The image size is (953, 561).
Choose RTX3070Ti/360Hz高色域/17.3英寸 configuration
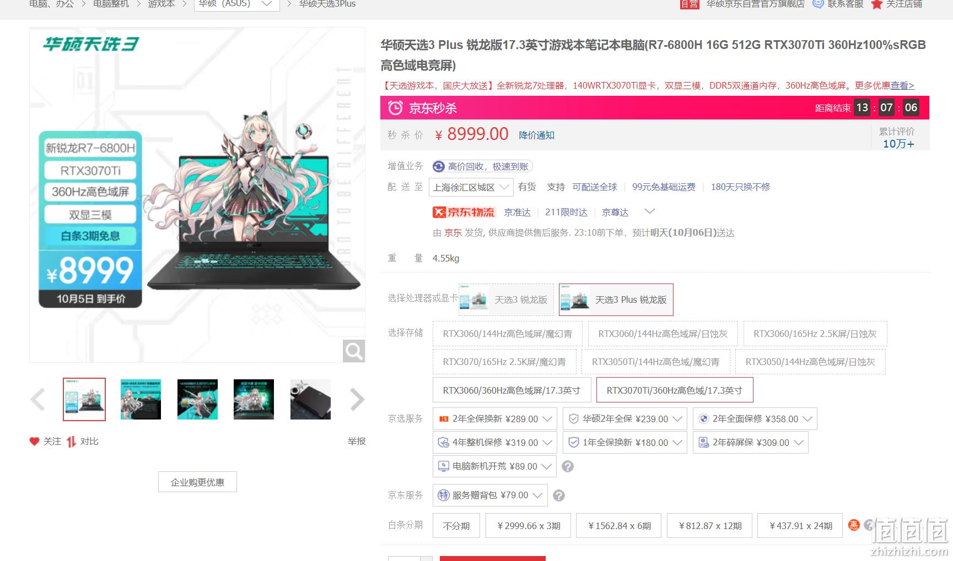point(675,390)
